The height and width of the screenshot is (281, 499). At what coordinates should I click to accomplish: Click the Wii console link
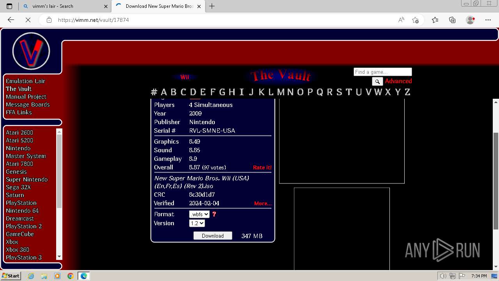(184, 77)
